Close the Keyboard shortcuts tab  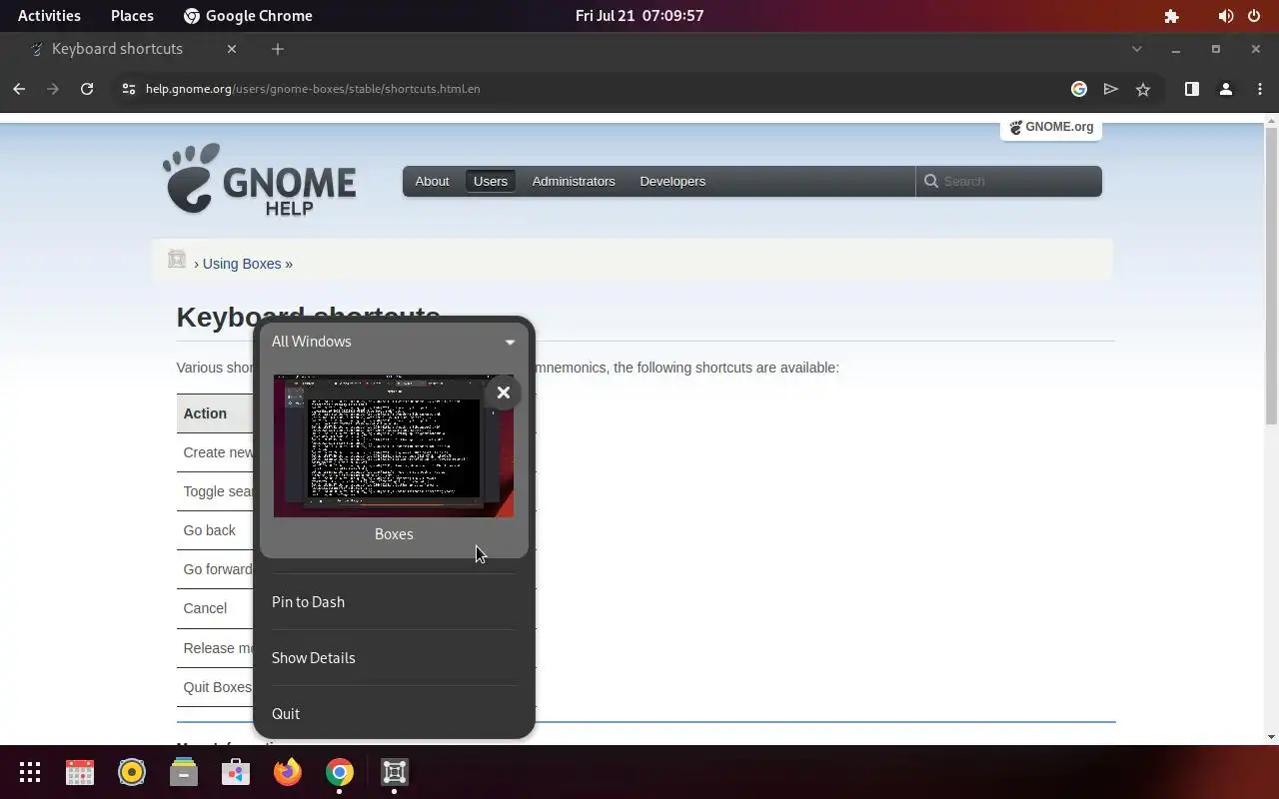tap(232, 49)
